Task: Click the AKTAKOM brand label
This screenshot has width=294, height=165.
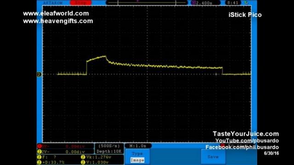Action: 53,3
